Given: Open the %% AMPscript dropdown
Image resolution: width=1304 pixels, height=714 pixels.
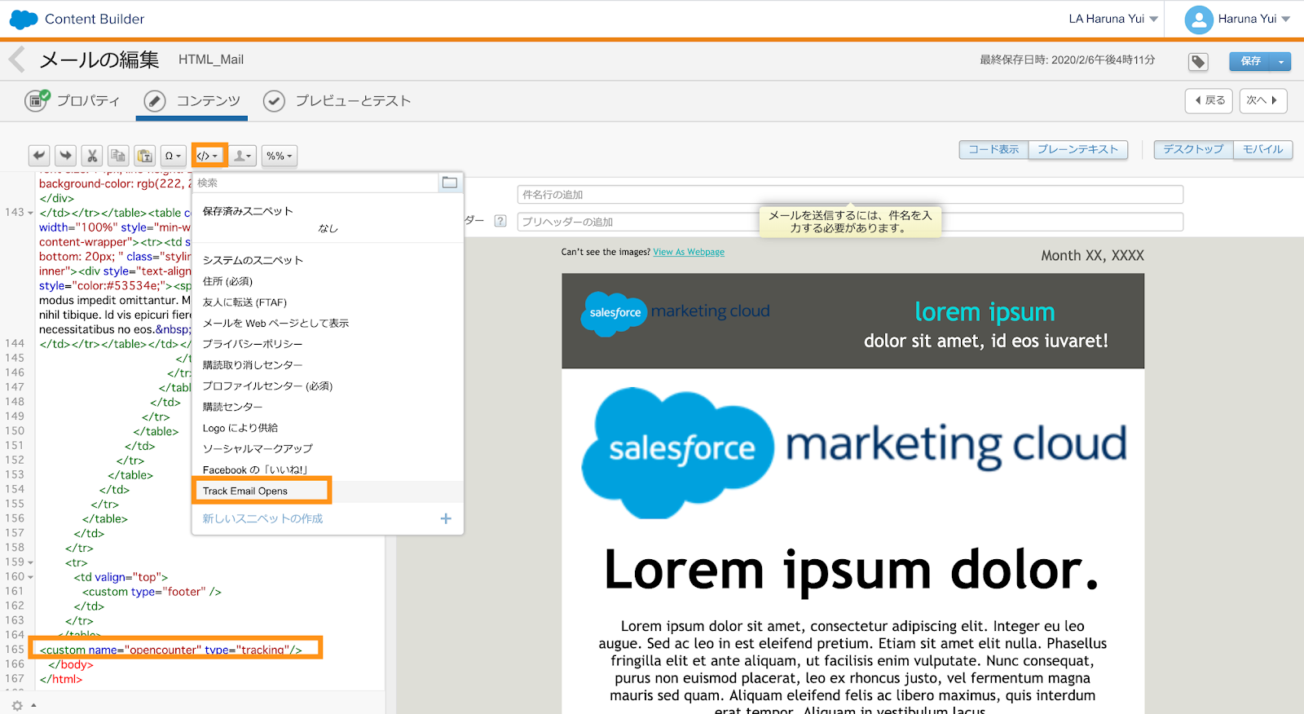Looking at the screenshot, I should point(279,156).
